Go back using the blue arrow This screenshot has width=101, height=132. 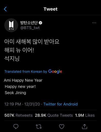click(5, 9)
